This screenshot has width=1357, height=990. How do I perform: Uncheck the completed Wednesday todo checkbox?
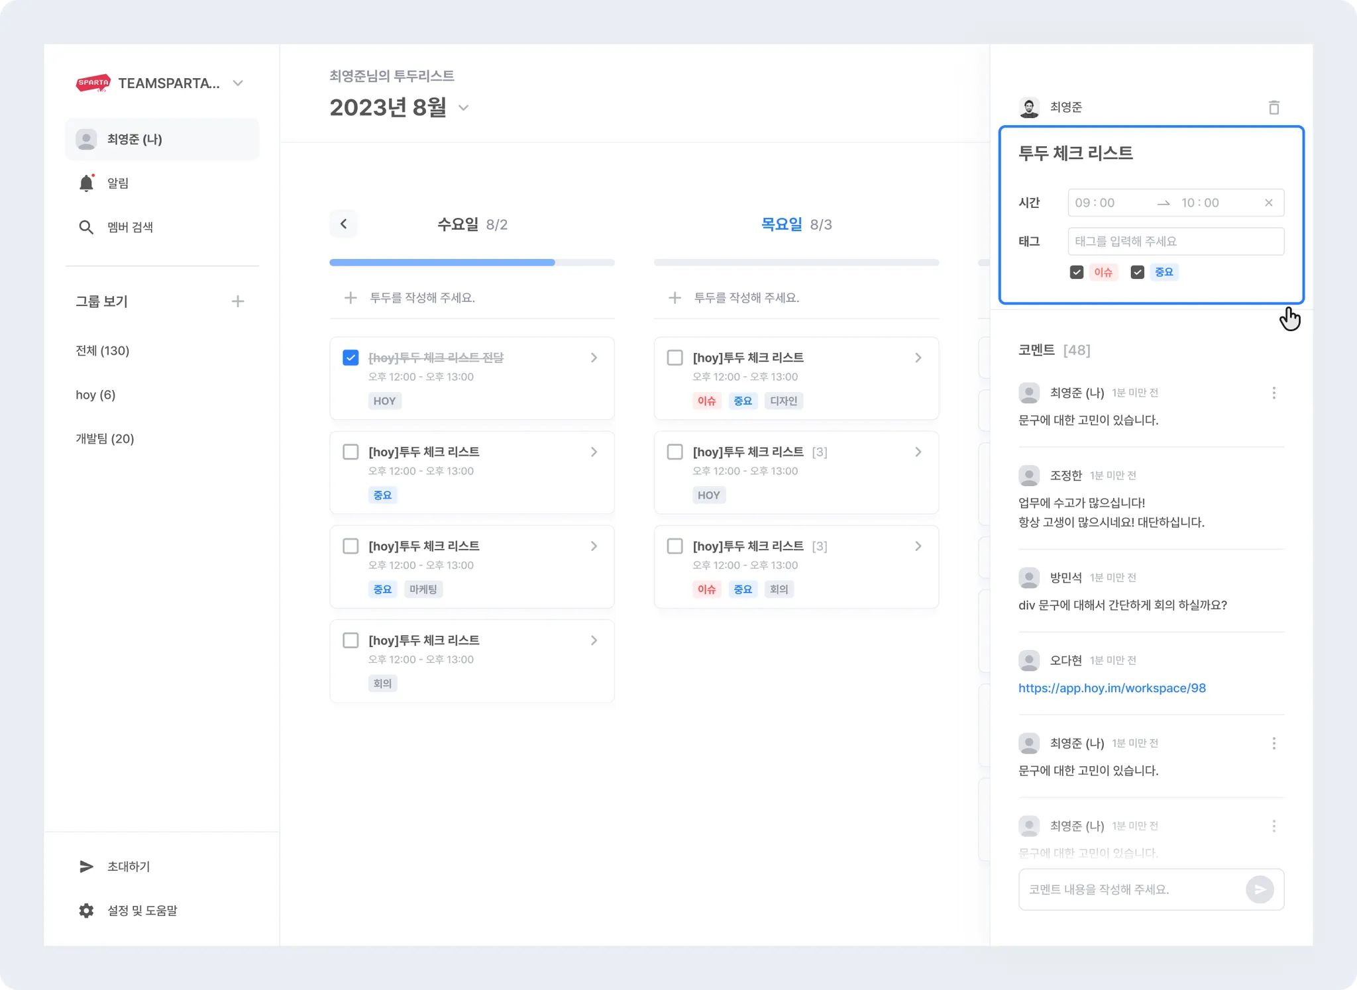[351, 358]
